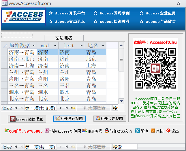Go to next record in main navigator
This screenshot has width=186, height=151.
click(x=61, y=147)
